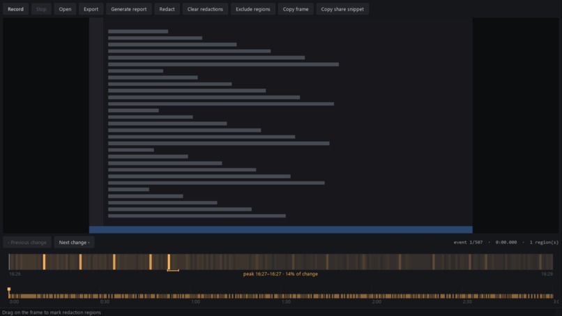This screenshot has width=562, height=316.
Task: Click the Stop button
Action: pyautogui.click(x=41, y=9)
